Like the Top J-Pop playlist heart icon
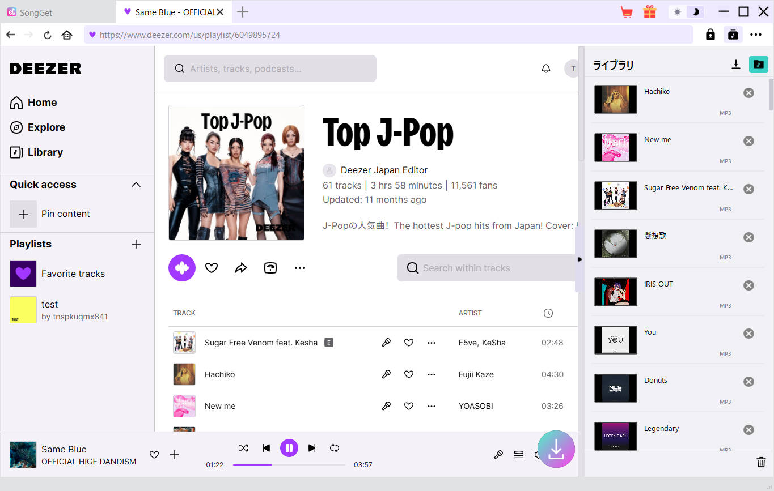Viewport: 774px width, 491px height. [212, 268]
